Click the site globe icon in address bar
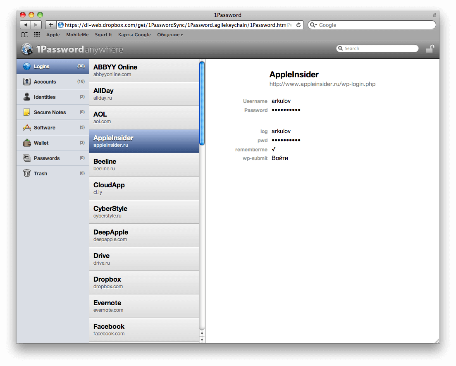This screenshot has width=456, height=366. 61,25
